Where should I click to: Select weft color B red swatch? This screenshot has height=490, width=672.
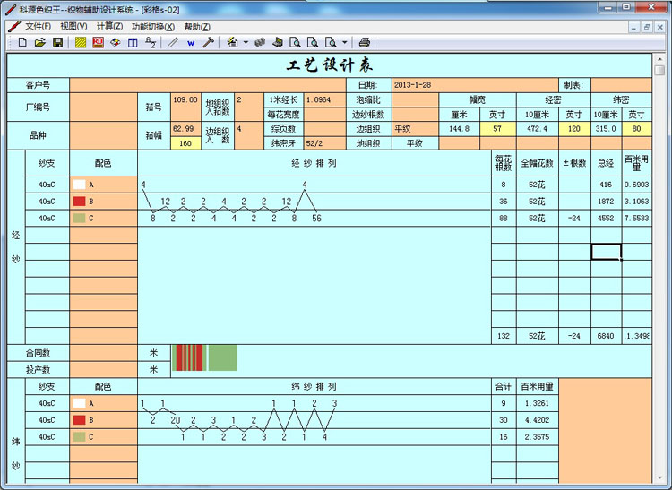click(79, 420)
